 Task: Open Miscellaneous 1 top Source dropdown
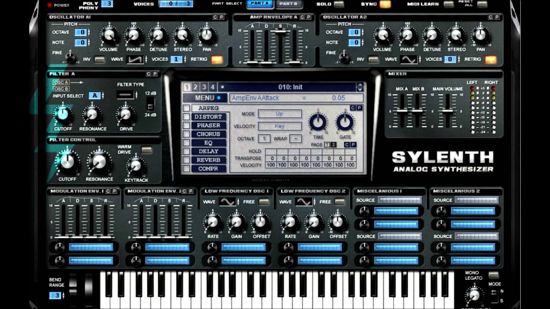(400, 200)
